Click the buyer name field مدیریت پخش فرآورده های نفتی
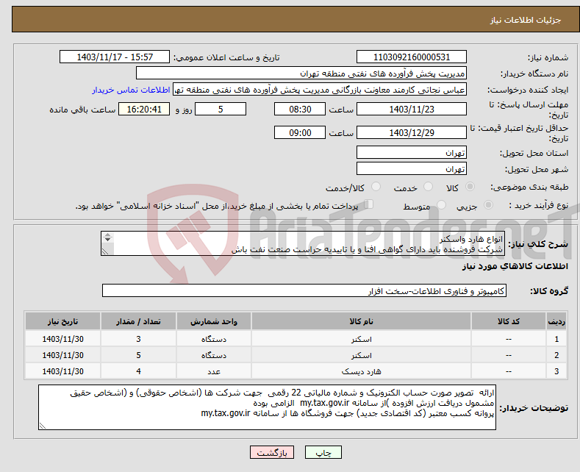Screen dimensions: 580x472 click(301, 74)
